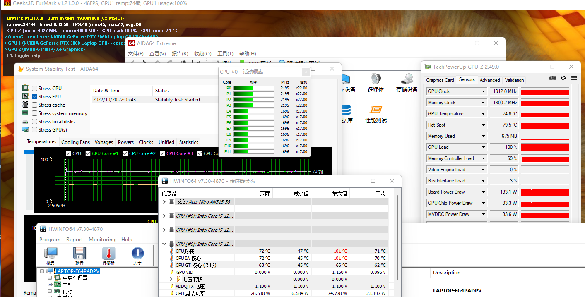This screenshot has height=297, width=585.
Task: Open the GPU-Z hamburger menu icon
Action: pyautogui.click(x=574, y=78)
